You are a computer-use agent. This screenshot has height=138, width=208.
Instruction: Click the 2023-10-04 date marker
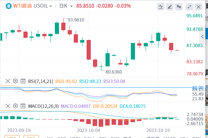88,130
